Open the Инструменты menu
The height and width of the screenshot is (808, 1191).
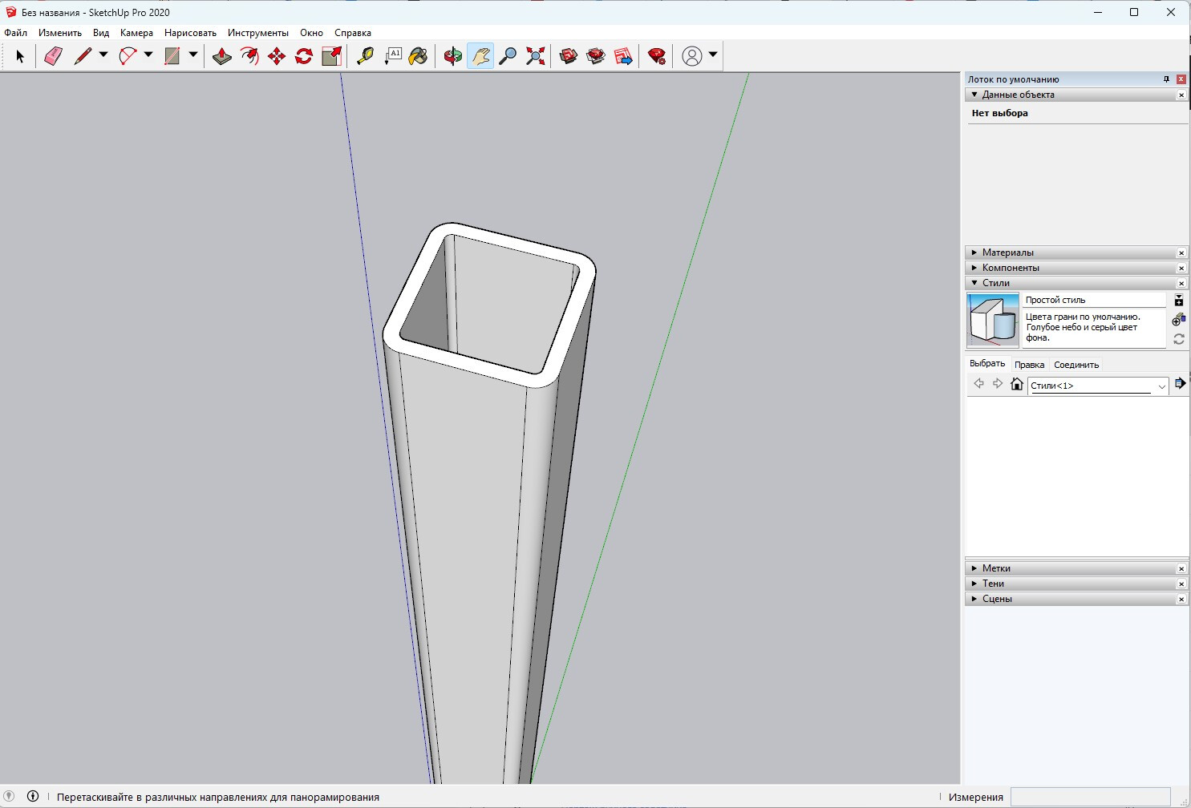click(258, 33)
